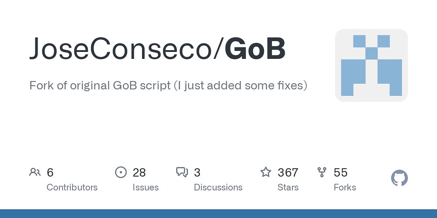The image size is (437, 218).
Task: Open the bold GoB repository name
Action: point(255,48)
